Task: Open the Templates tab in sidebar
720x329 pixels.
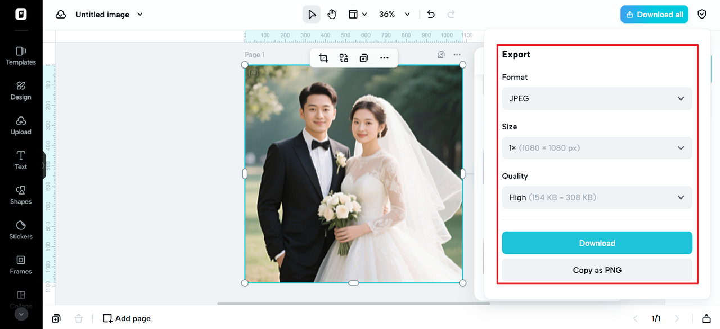Action: pyautogui.click(x=21, y=55)
